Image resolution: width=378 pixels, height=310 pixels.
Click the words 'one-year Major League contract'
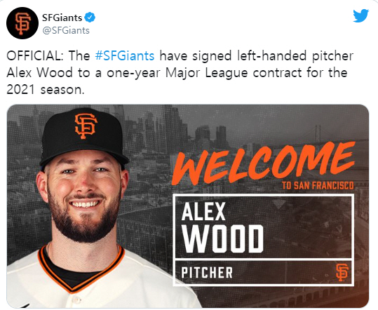204,73
